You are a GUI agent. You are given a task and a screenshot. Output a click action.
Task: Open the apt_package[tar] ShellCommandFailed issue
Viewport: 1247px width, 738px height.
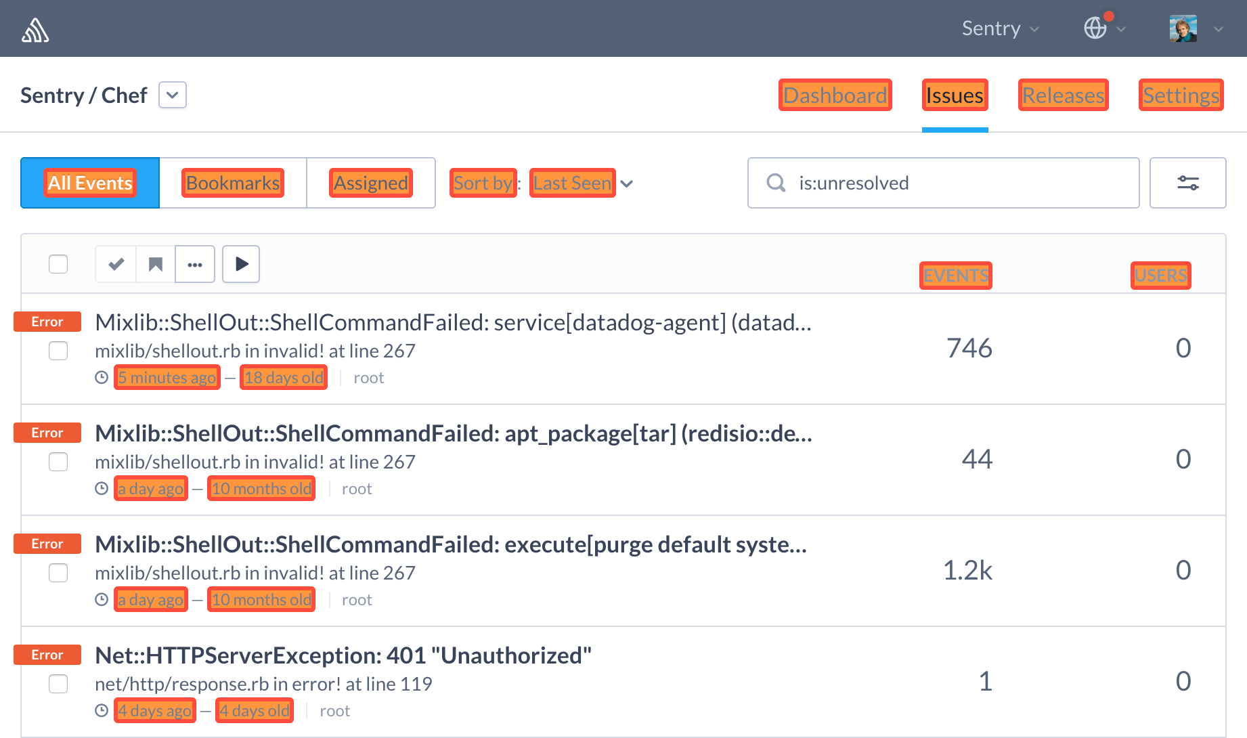pyautogui.click(x=454, y=433)
